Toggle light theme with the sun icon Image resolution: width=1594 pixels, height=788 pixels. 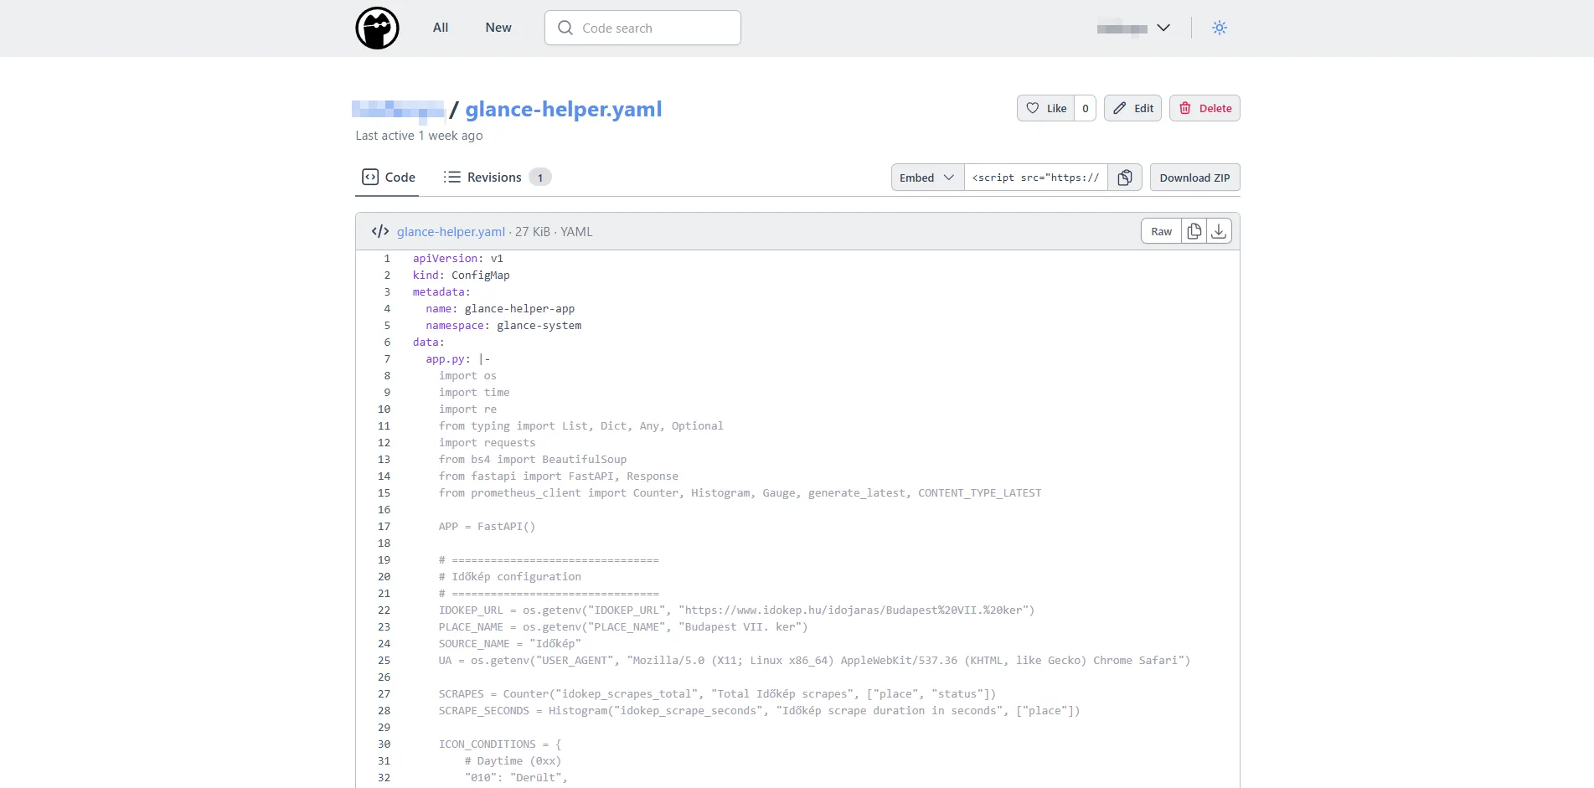[1220, 27]
